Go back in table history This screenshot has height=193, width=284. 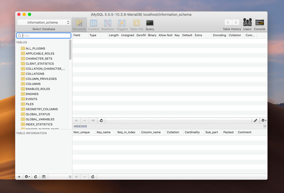coord(228,22)
